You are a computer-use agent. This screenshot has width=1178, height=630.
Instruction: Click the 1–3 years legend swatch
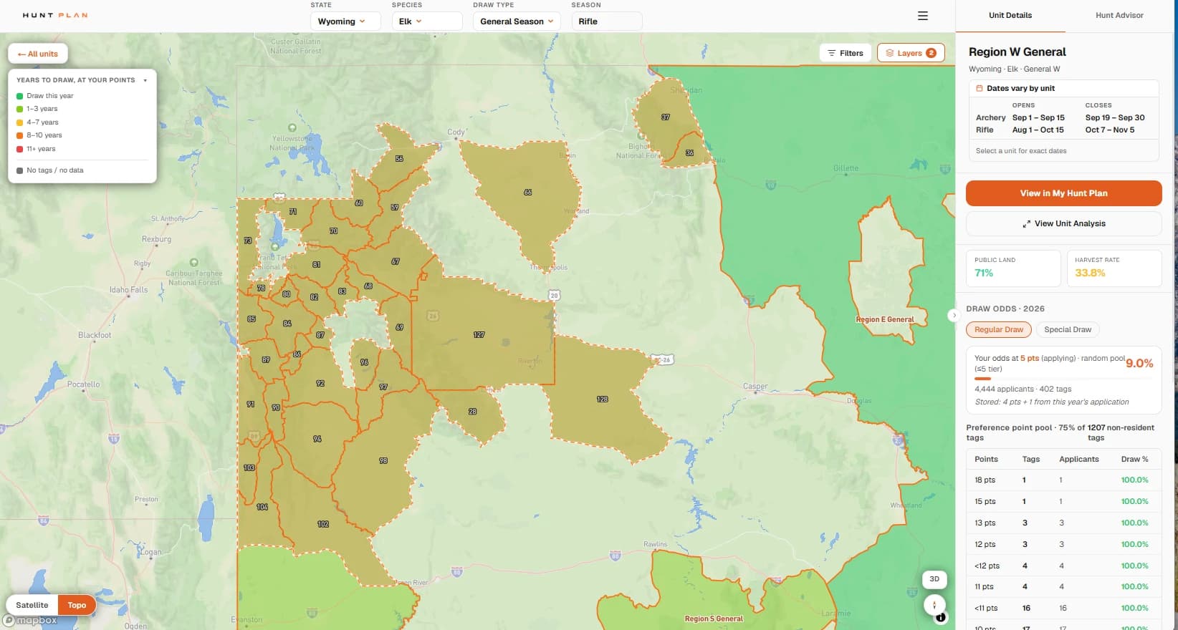20,109
